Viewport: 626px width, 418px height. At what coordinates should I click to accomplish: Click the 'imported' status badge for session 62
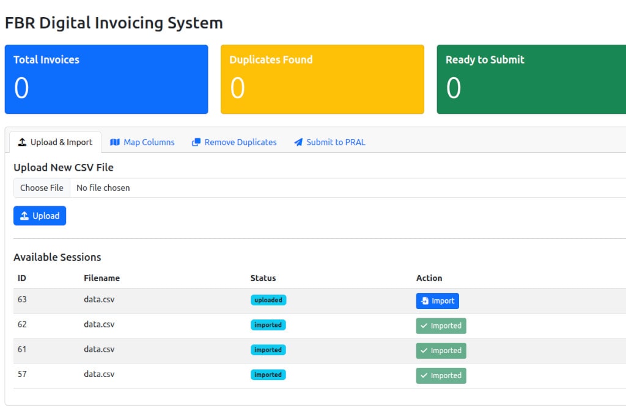268,325
